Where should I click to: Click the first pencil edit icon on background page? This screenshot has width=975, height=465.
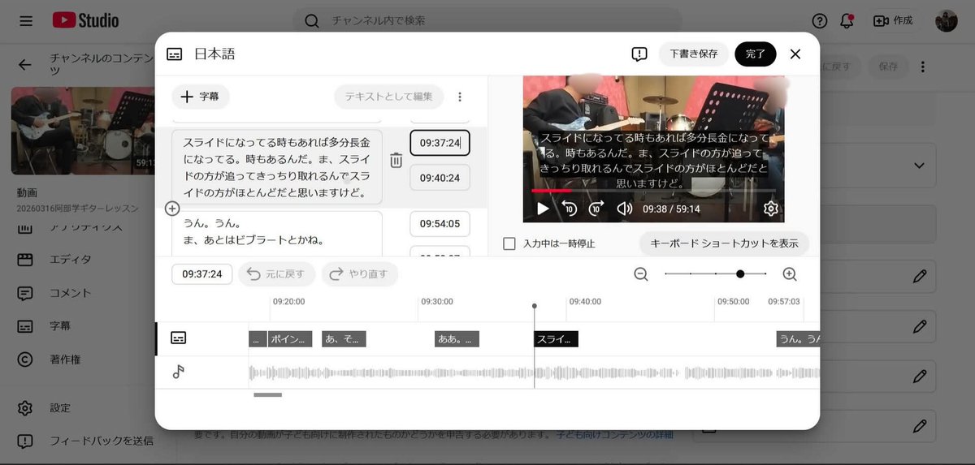pos(920,277)
